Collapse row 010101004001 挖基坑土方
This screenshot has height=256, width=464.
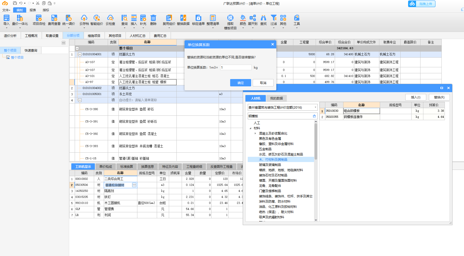pyautogui.click(x=80, y=54)
